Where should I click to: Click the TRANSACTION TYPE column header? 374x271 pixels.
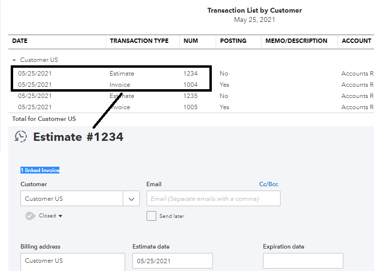click(139, 41)
